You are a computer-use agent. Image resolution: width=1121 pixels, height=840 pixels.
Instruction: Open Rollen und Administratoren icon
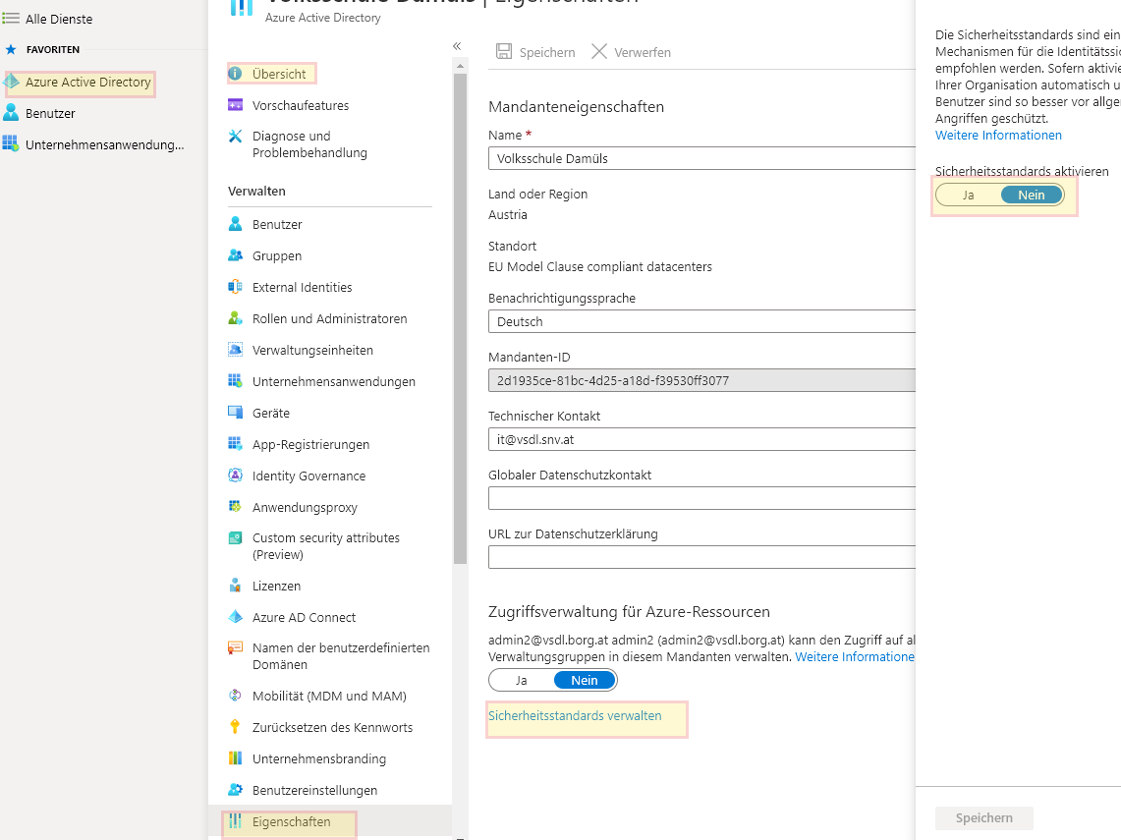click(236, 318)
